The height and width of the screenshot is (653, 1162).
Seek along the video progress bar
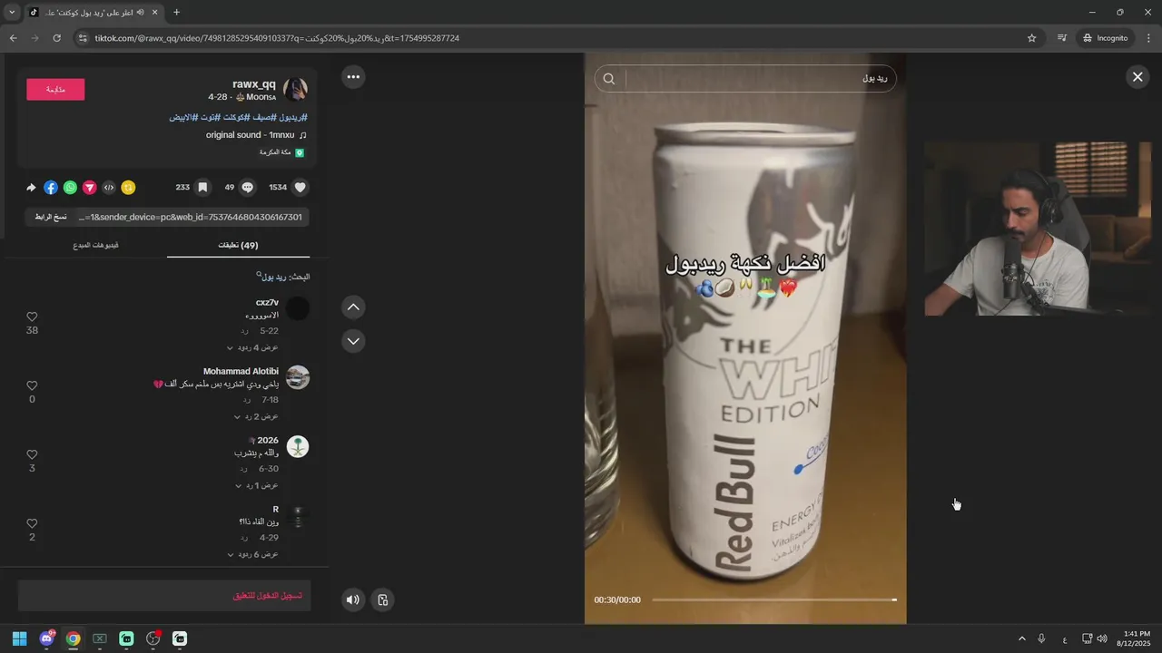pyautogui.click(x=773, y=599)
